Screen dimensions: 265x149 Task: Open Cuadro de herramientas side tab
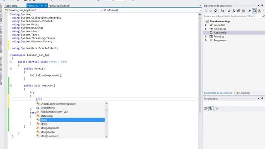click(1, 39)
